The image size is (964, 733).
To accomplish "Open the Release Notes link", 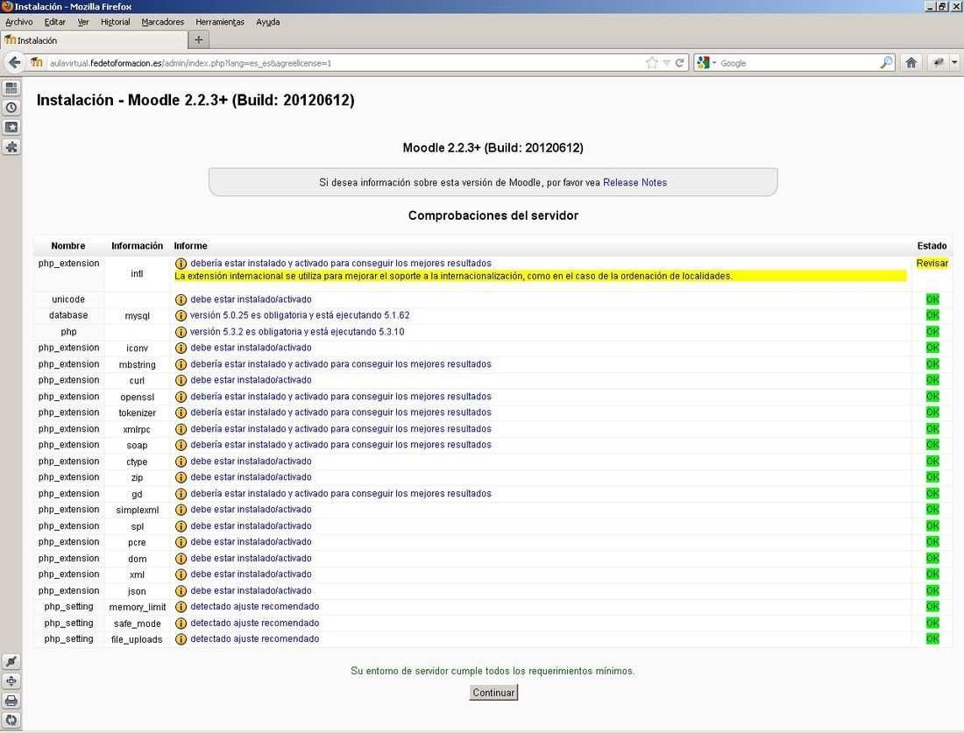I will click(634, 182).
